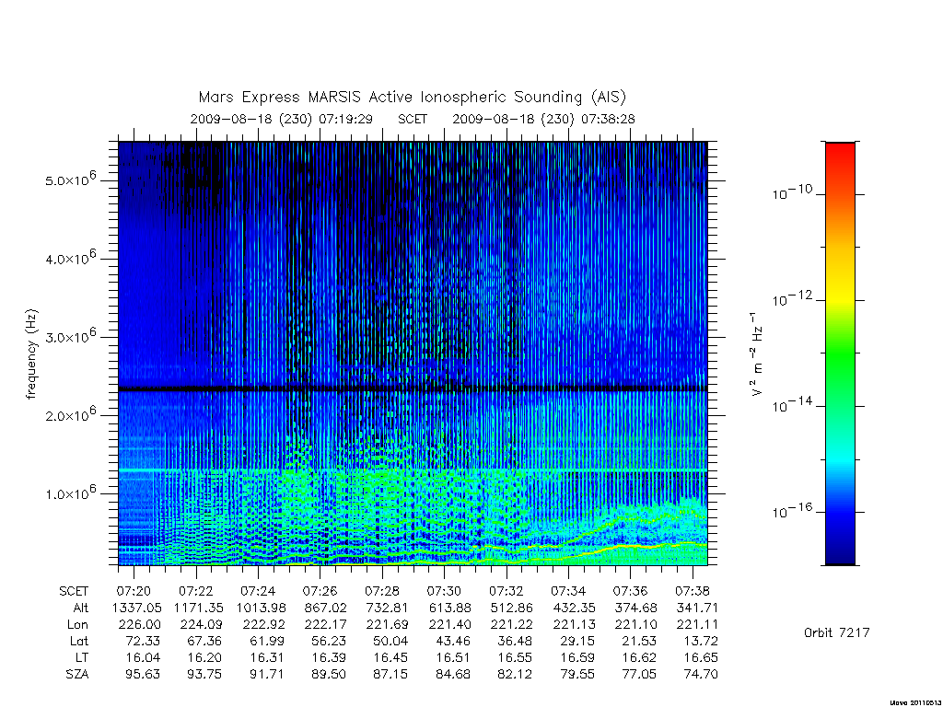Image resolution: width=943 pixels, height=707 pixels.
Task: Select the 5.0×10^6 frequency axis label
Action: [x=70, y=179]
